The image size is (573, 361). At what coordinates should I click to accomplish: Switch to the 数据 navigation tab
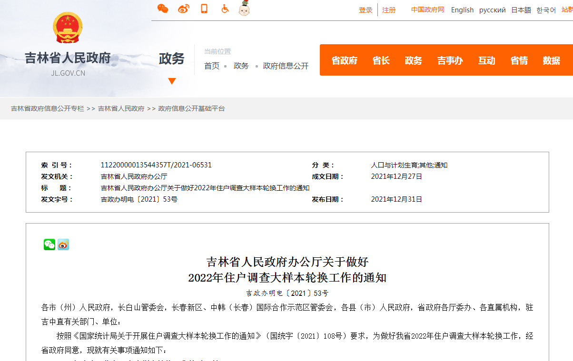[x=551, y=60]
